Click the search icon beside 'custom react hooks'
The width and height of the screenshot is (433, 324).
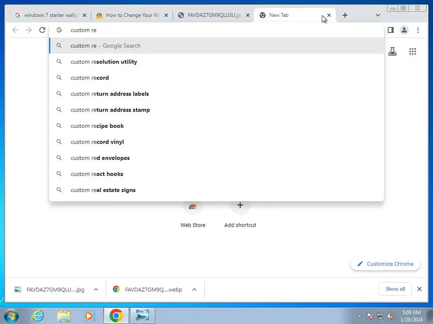pos(59,173)
